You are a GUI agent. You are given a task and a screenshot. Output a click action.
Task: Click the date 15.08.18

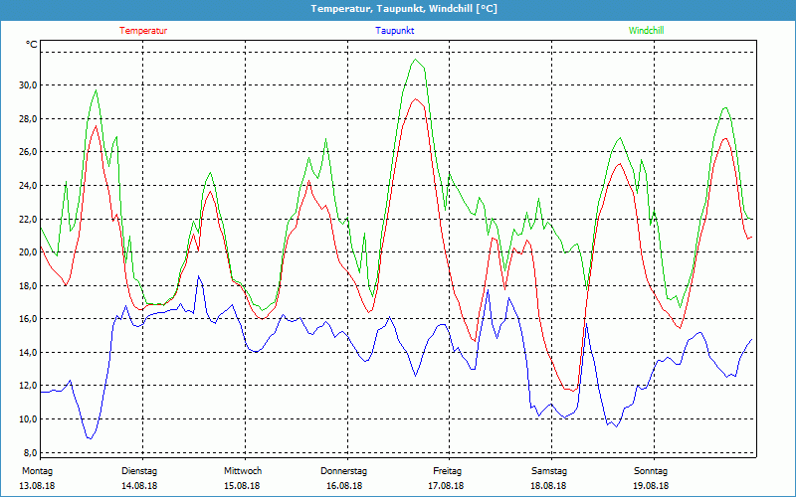pyautogui.click(x=242, y=486)
